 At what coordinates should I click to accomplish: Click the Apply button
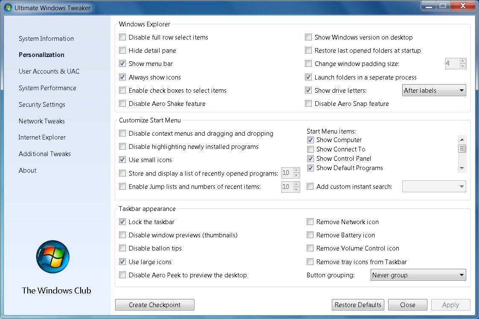(450, 305)
